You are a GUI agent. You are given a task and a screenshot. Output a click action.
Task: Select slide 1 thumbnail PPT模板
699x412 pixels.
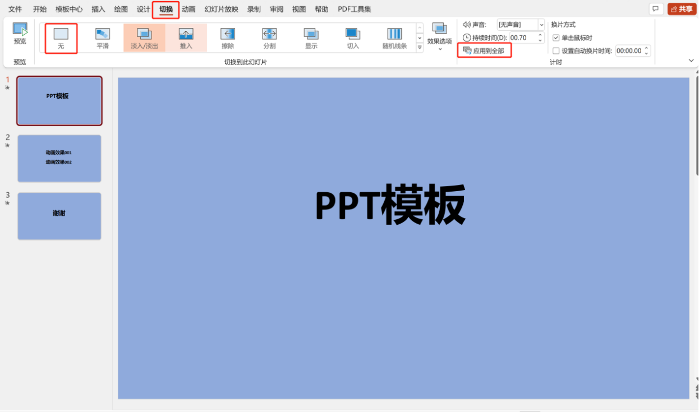59,101
